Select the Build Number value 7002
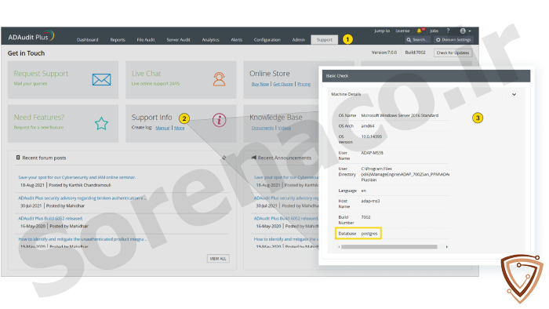Viewport: 549px width, 309px height. 366,217
